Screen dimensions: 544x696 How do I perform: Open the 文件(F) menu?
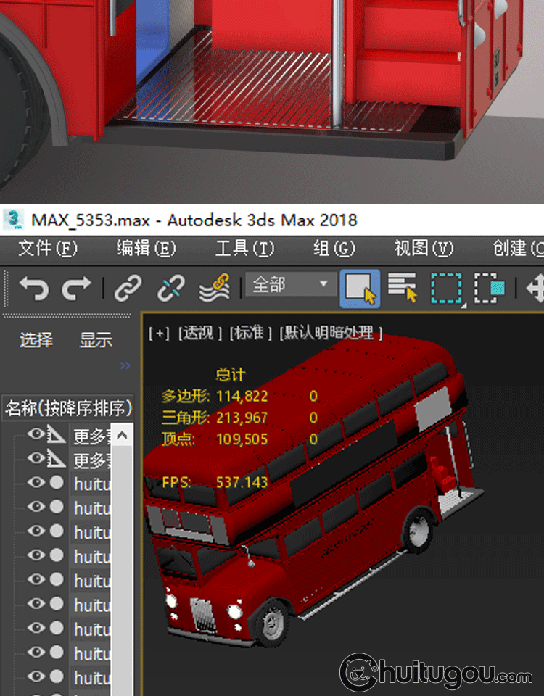pyautogui.click(x=48, y=248)
